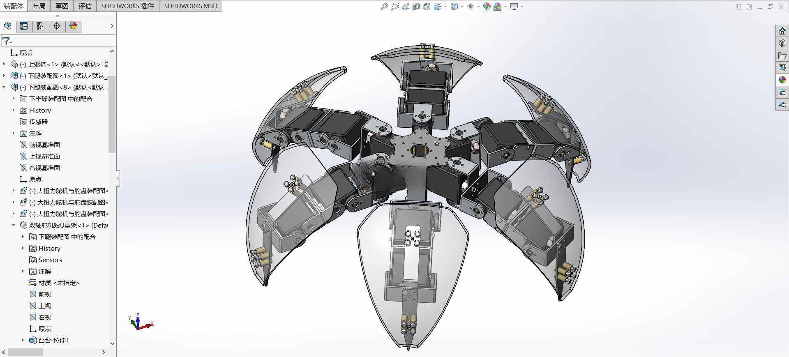Open the Edit Appearance tool
The width and height of the screenshot is (789, 357).
pyautogui.click(x=487, y=7)
